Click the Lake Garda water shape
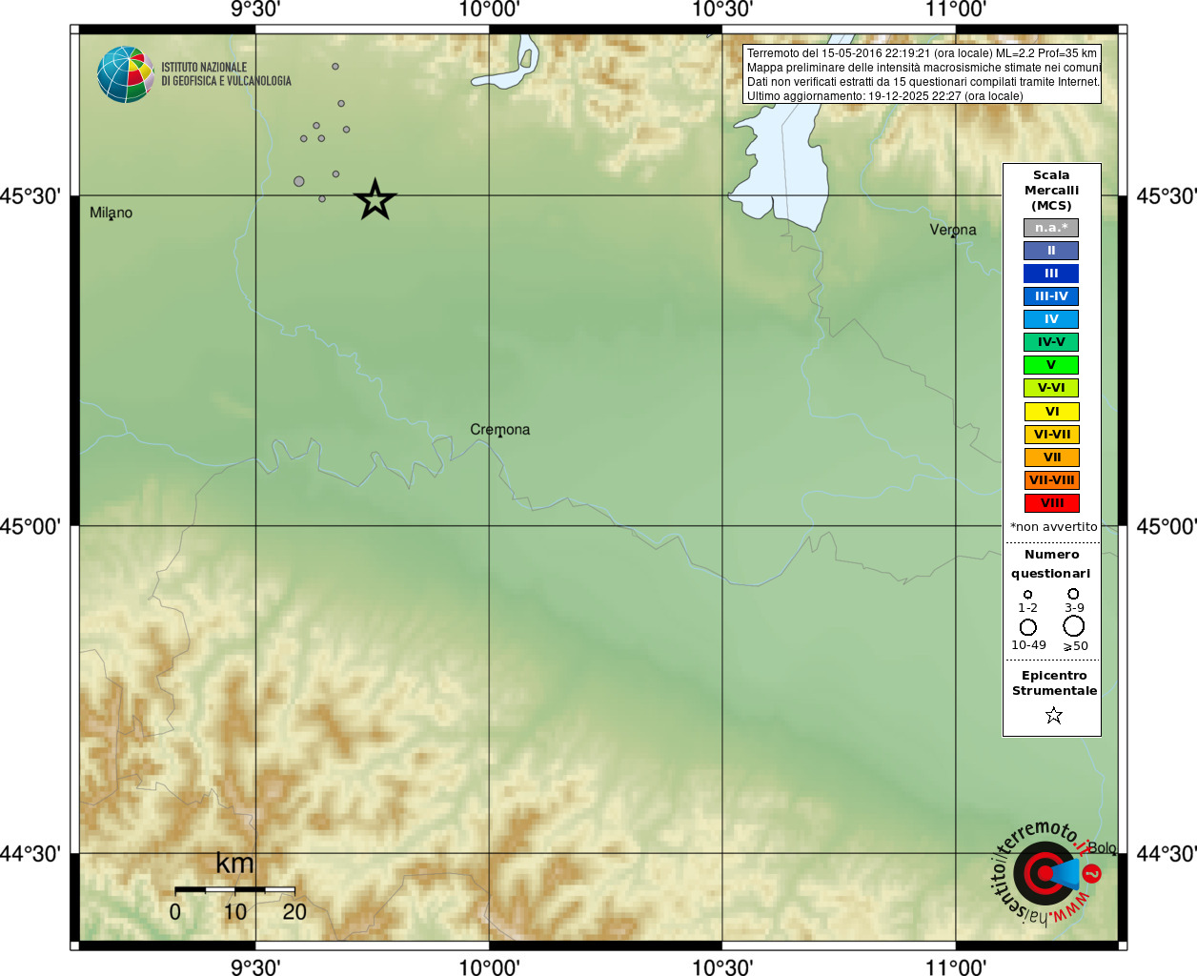Screen dimensions: 1197x976 [783, 162]
